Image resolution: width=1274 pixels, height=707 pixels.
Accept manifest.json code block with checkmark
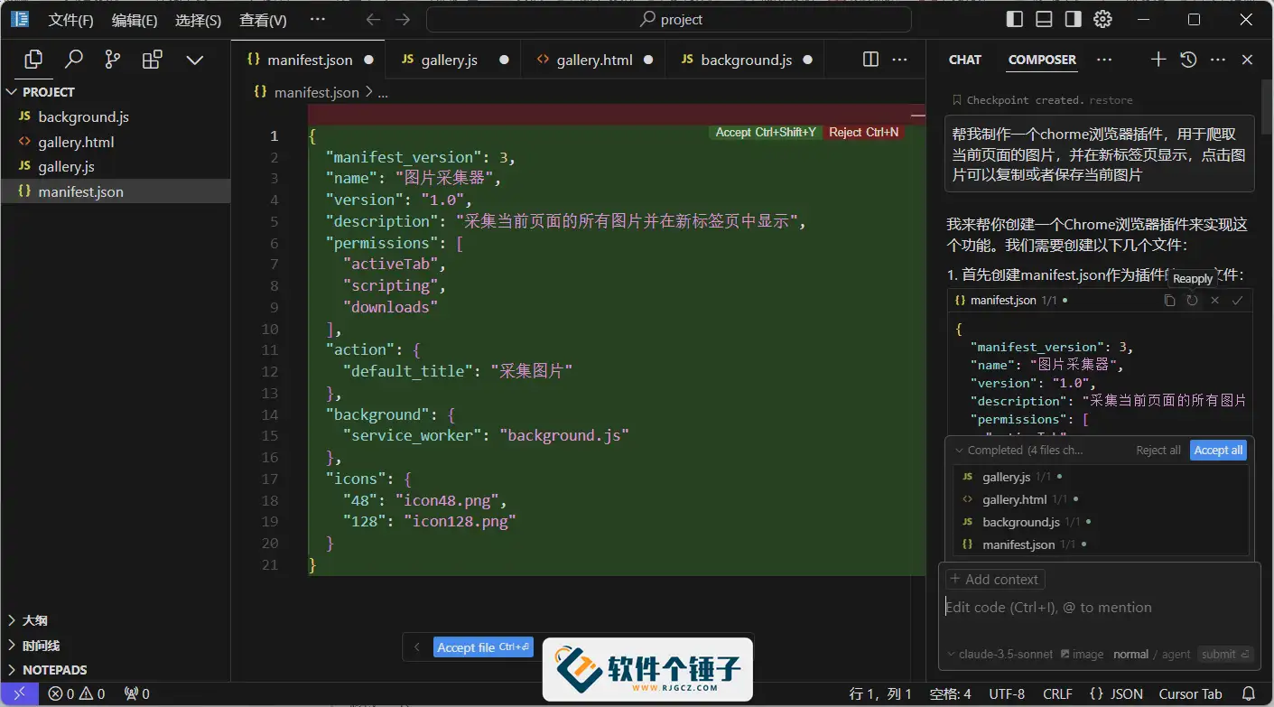[x=1237, y=301]
